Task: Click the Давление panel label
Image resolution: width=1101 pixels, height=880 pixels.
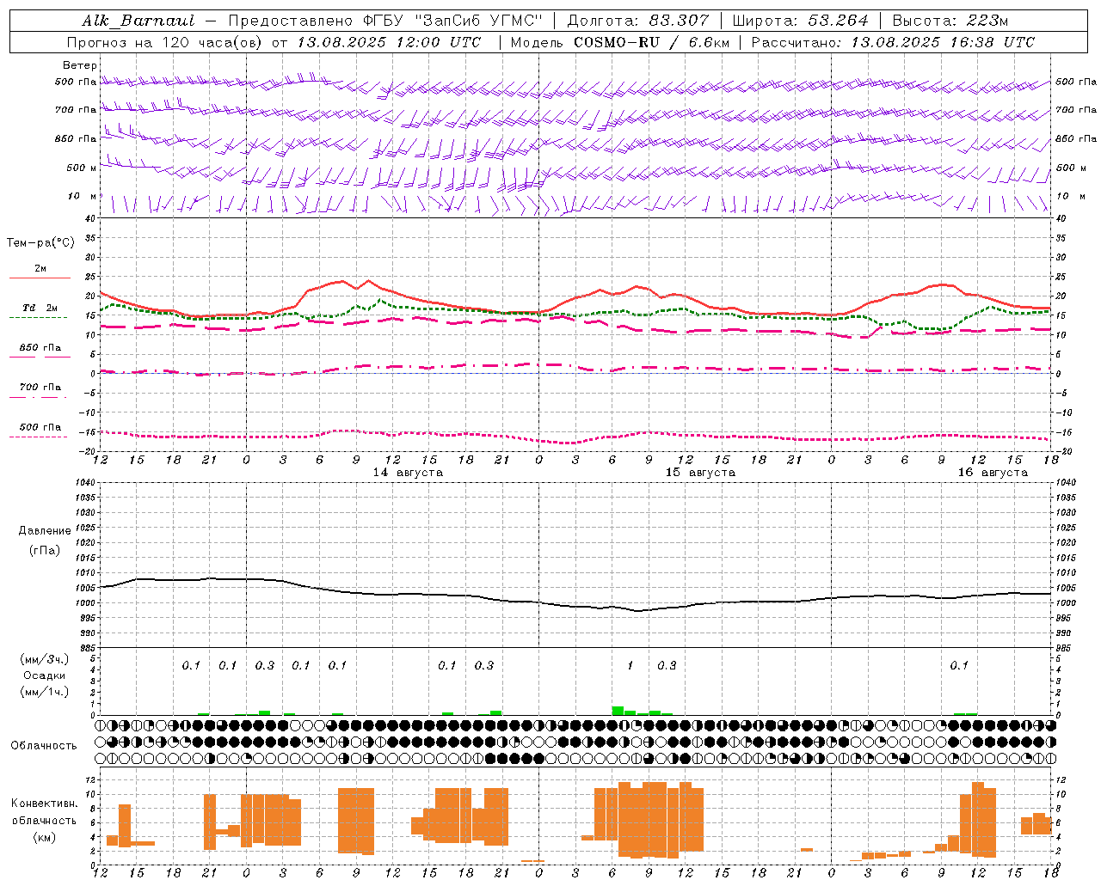Action: point(44,531)
